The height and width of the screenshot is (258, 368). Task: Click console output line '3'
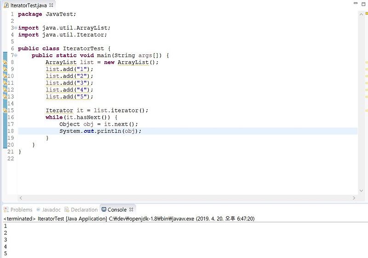pos(6,240)
